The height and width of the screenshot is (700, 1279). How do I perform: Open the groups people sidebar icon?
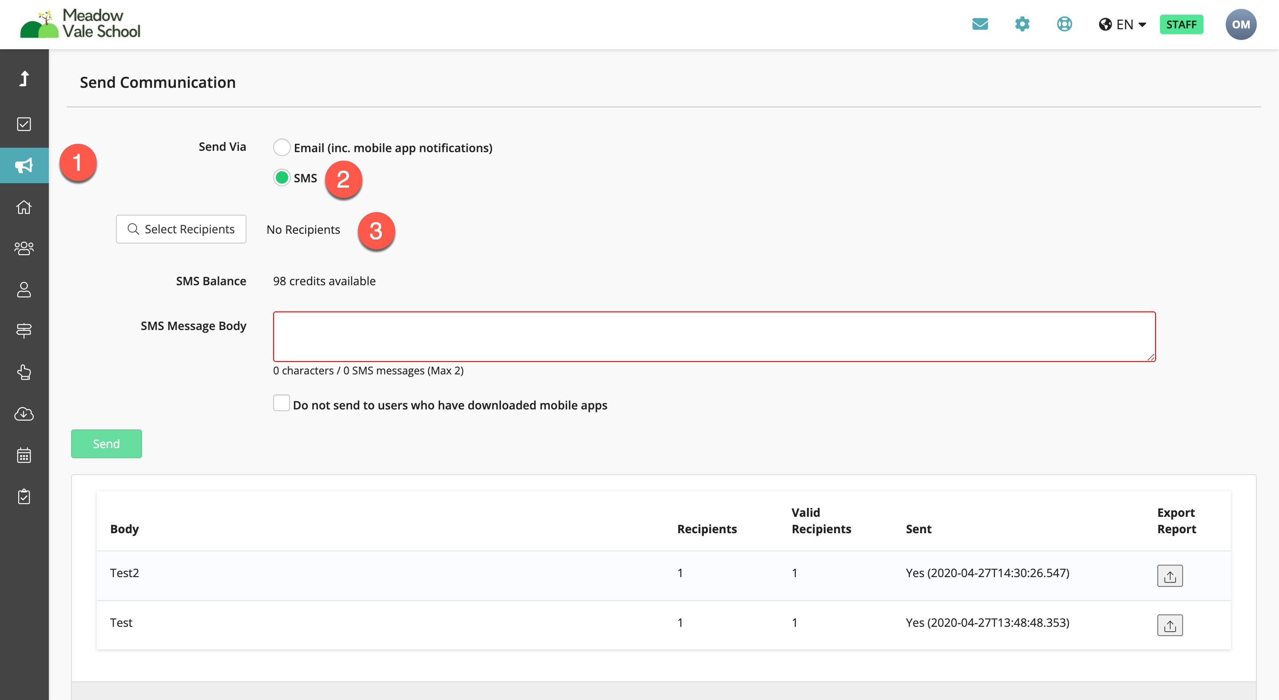24,248
